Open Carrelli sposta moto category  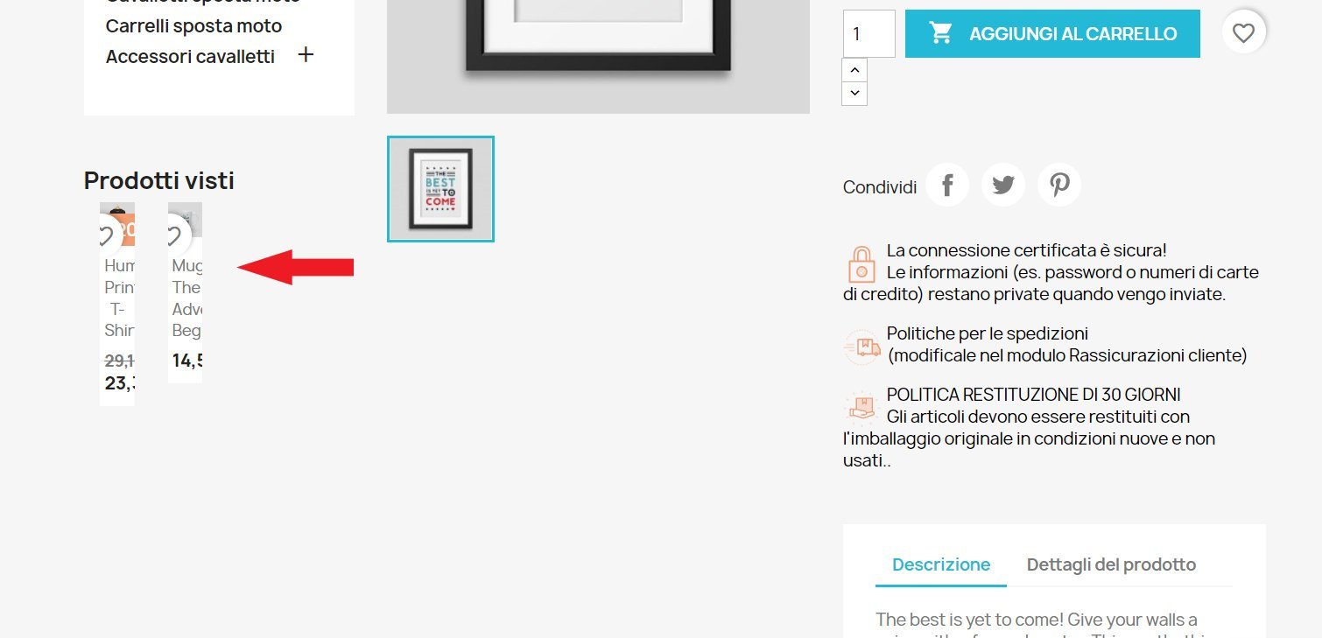(194, 25)
